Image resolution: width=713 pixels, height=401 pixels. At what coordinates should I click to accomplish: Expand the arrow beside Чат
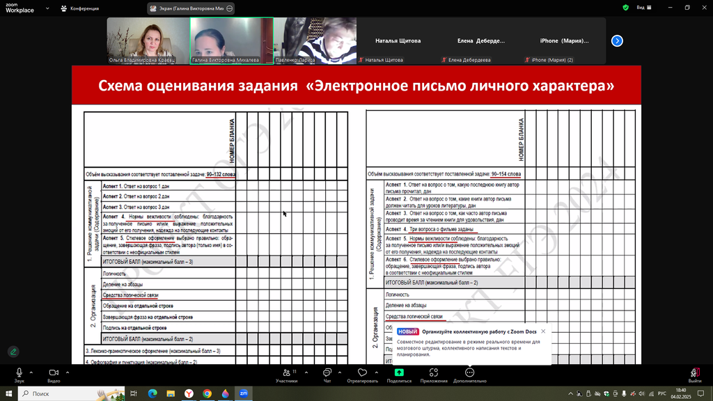(x=340, y=372)
